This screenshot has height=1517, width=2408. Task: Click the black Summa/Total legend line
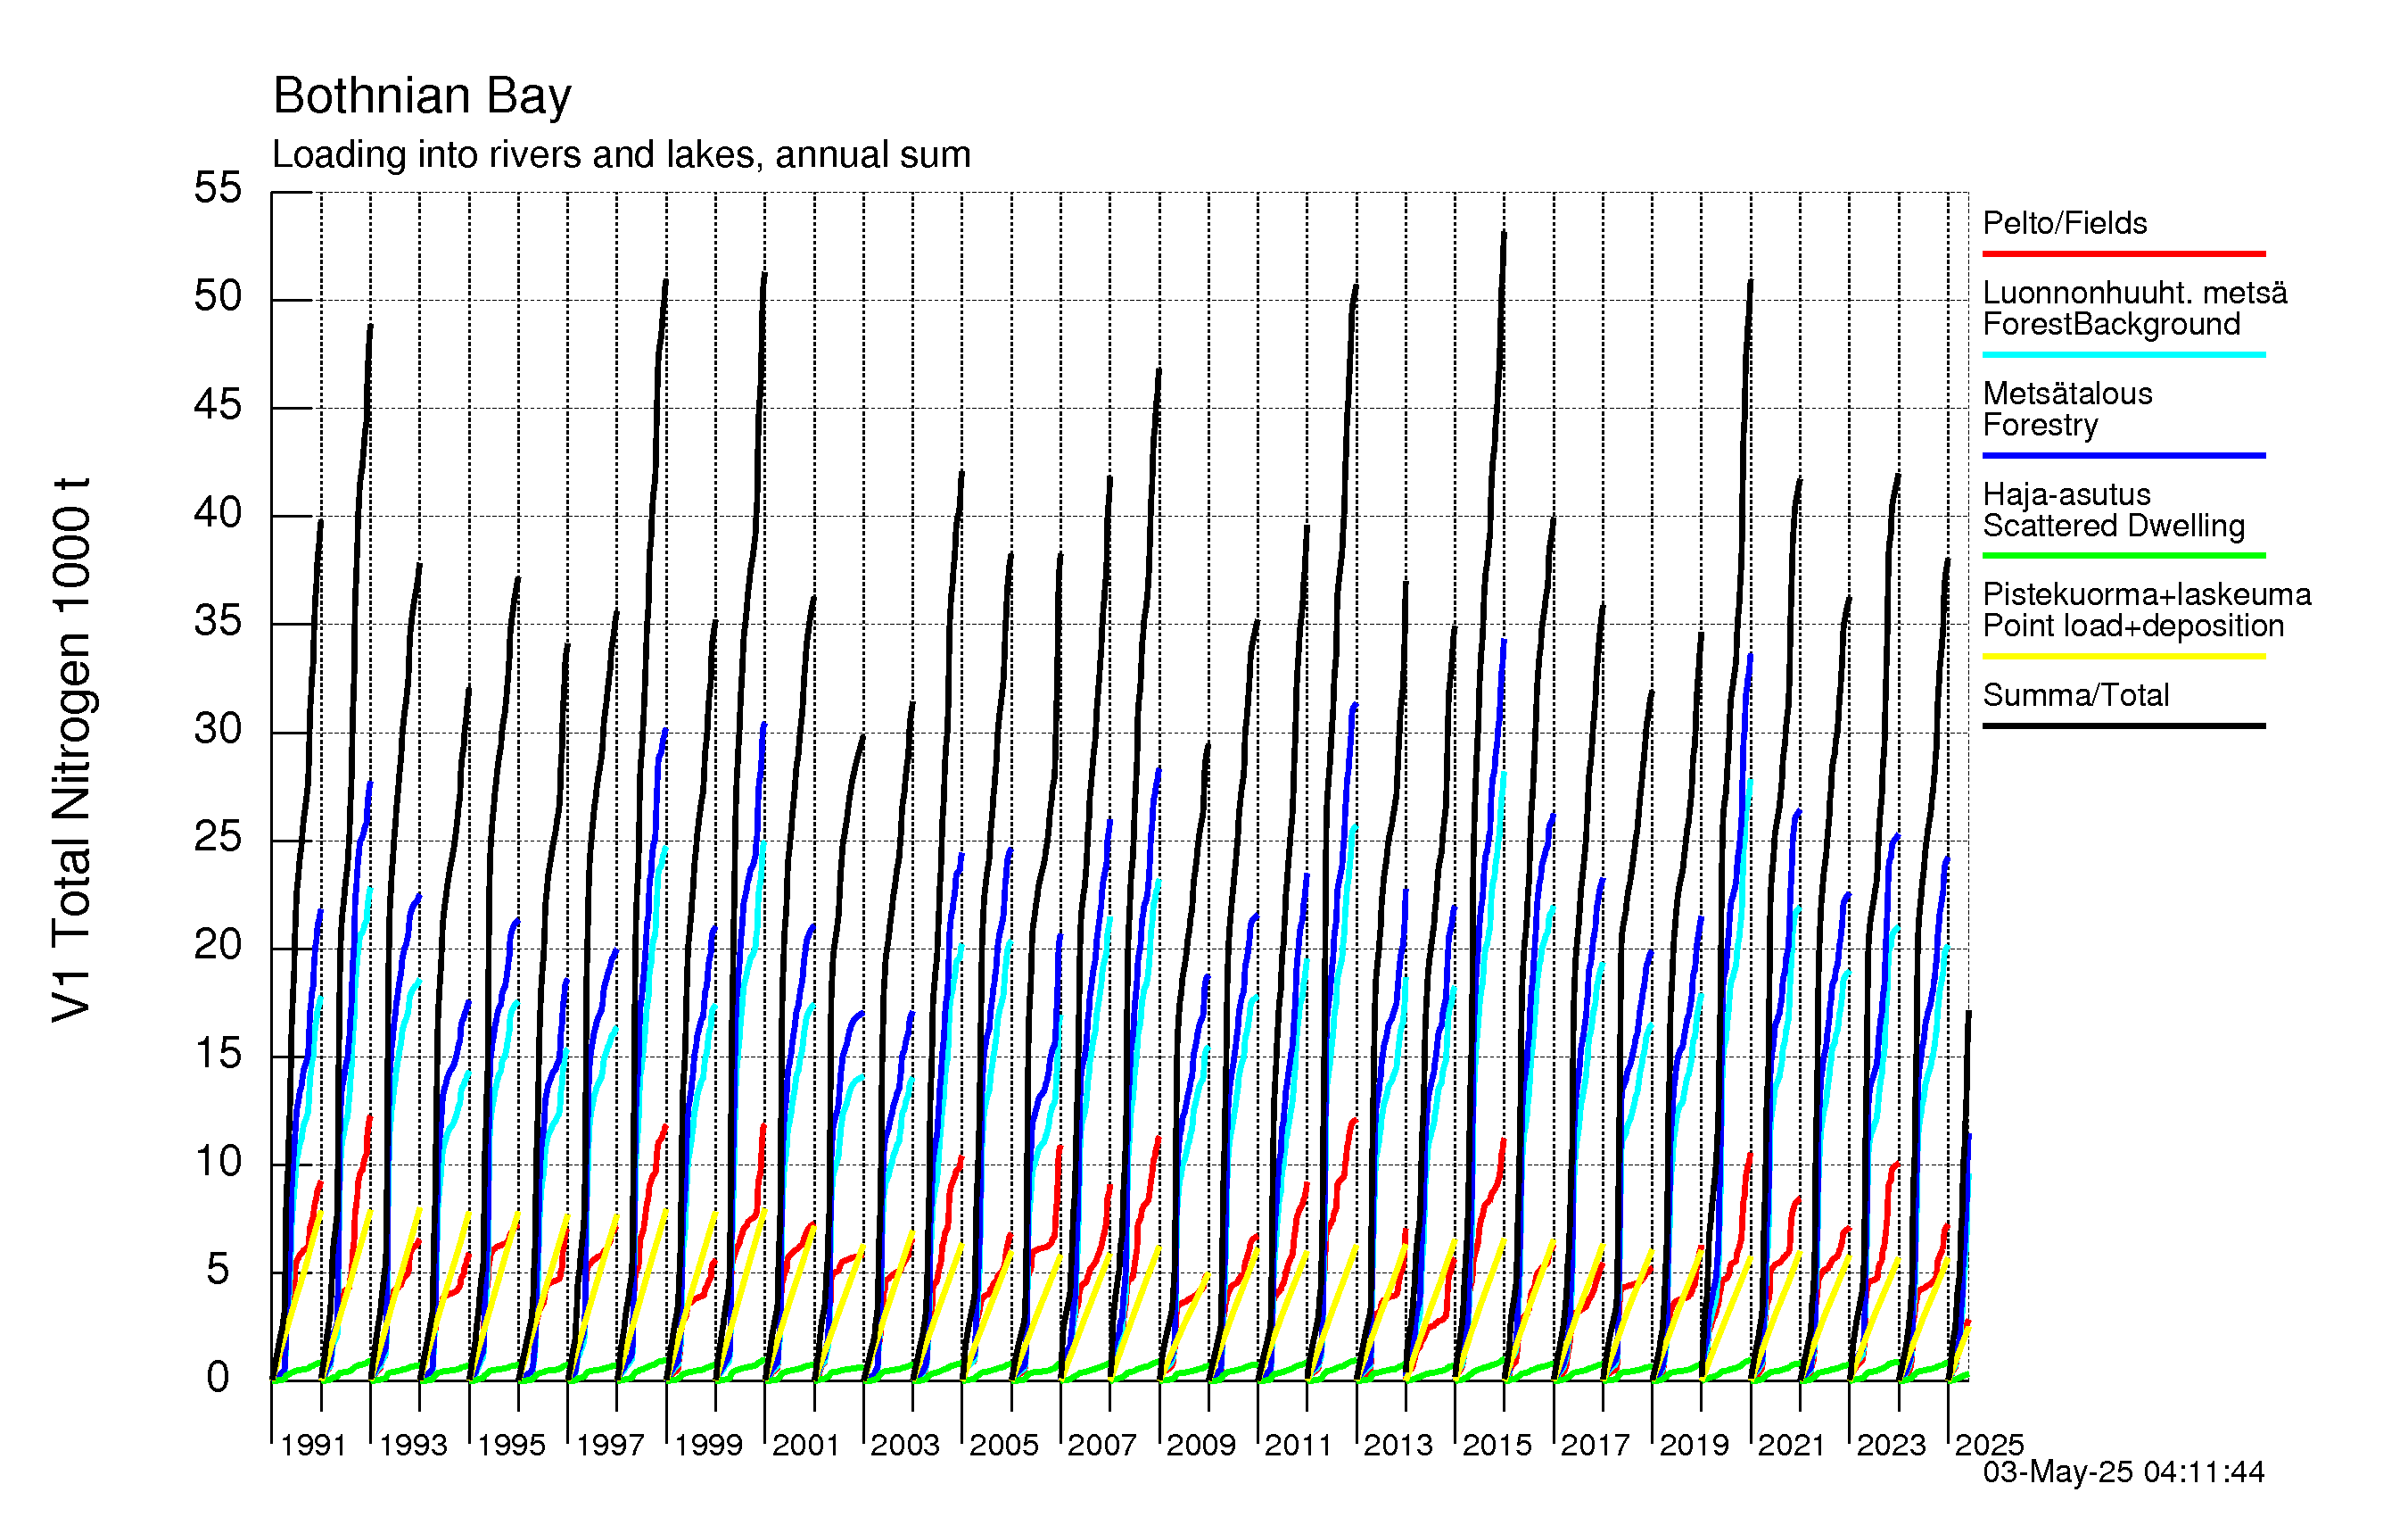click(x=2124, y=725)
